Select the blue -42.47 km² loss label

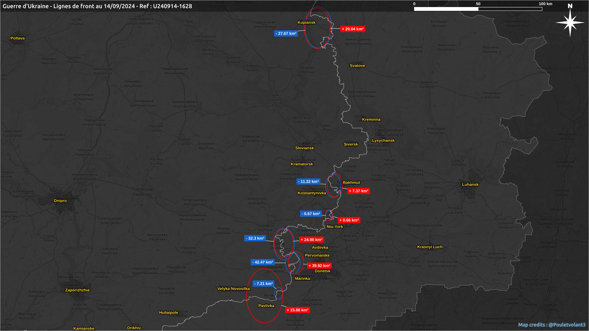coord(262,262)
